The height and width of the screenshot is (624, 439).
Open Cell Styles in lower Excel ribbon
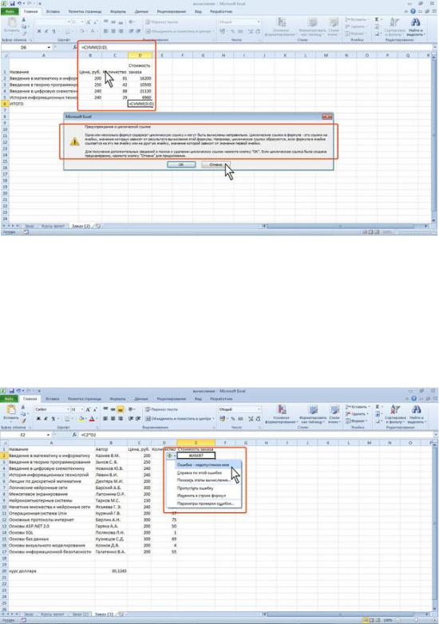coord(334,415)
